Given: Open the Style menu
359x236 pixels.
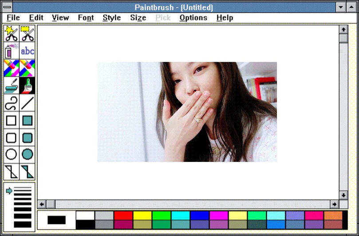Looking at the screenshot, I should pos(111,18).
